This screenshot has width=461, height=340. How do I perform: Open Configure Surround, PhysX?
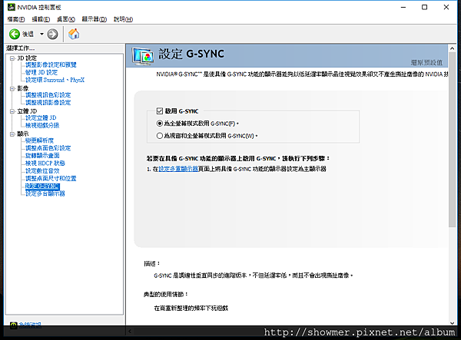pyautogui.click(x=55, y=80)
